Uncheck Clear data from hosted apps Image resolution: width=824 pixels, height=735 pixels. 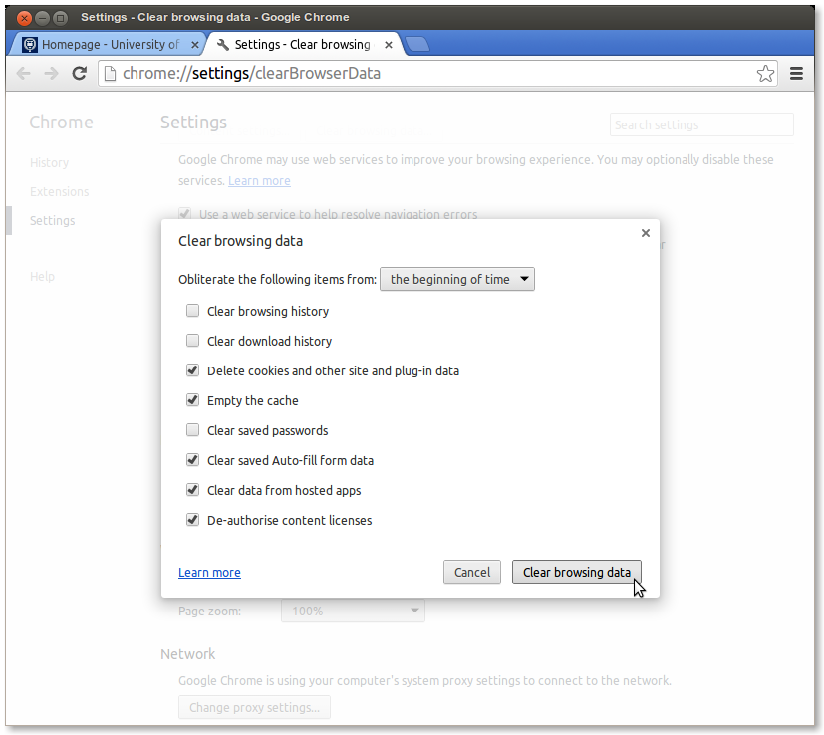click(193, 490)
